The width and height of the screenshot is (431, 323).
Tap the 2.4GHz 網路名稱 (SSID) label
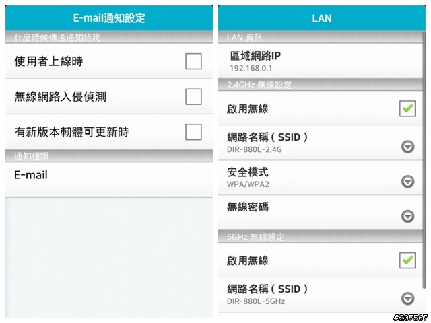click(x=267, y=137)
